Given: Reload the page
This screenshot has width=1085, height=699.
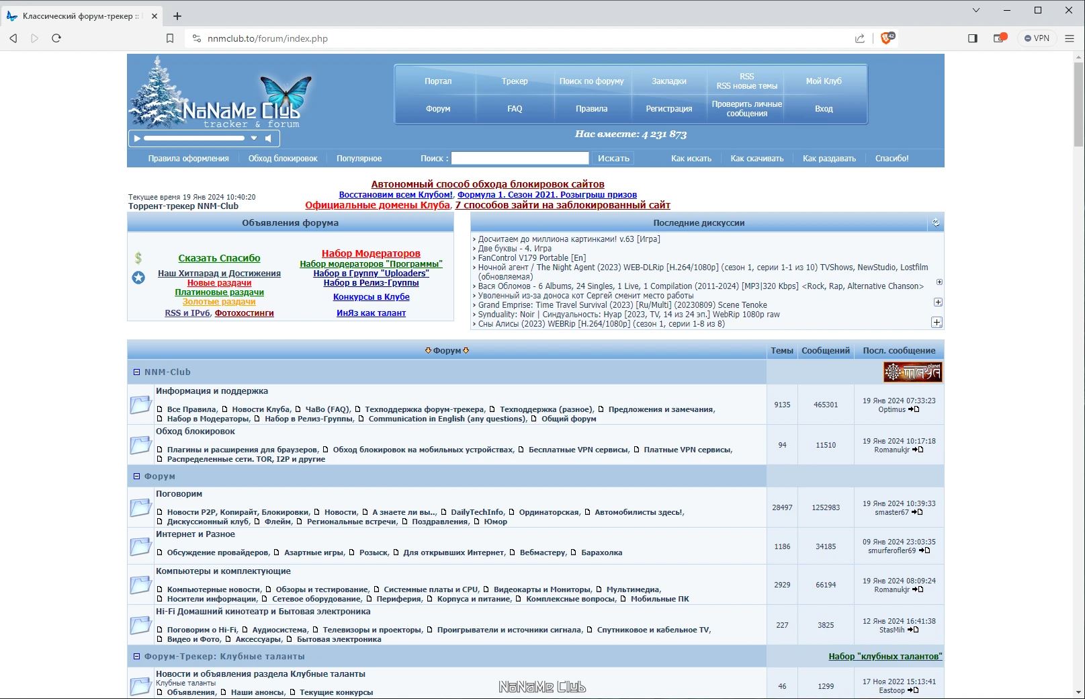Looking at the screenshot, I should click(56, 38).
